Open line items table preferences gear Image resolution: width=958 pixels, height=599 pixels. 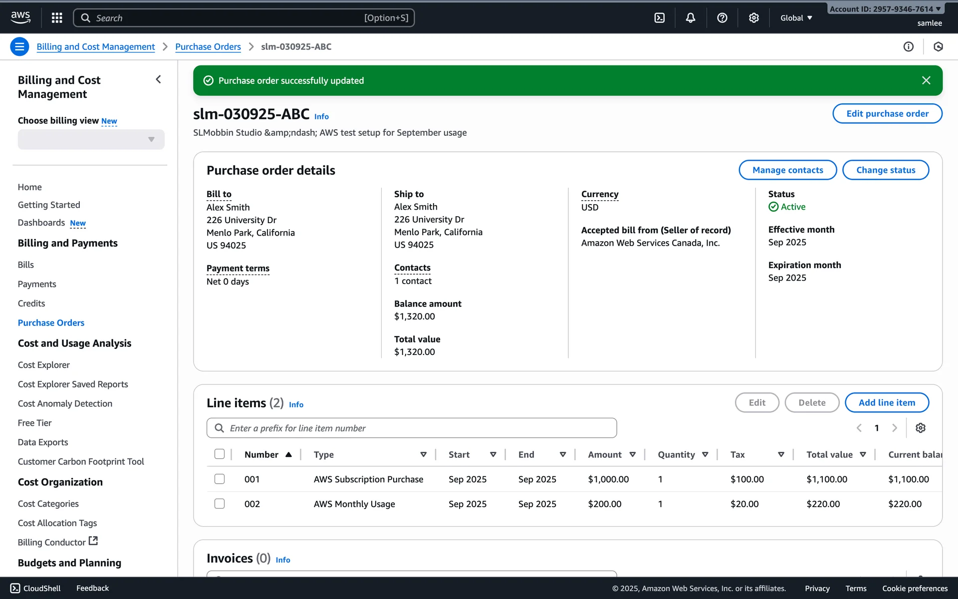click(920, 428)
